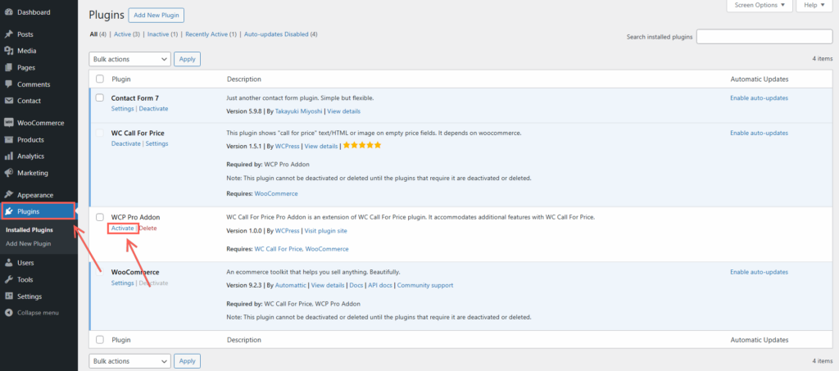Image resolution: width=839 pixels, height=371 pixels.
Task: Deactivate WC Call For Price
Action: pyautogui.click(x=125, y=144)
